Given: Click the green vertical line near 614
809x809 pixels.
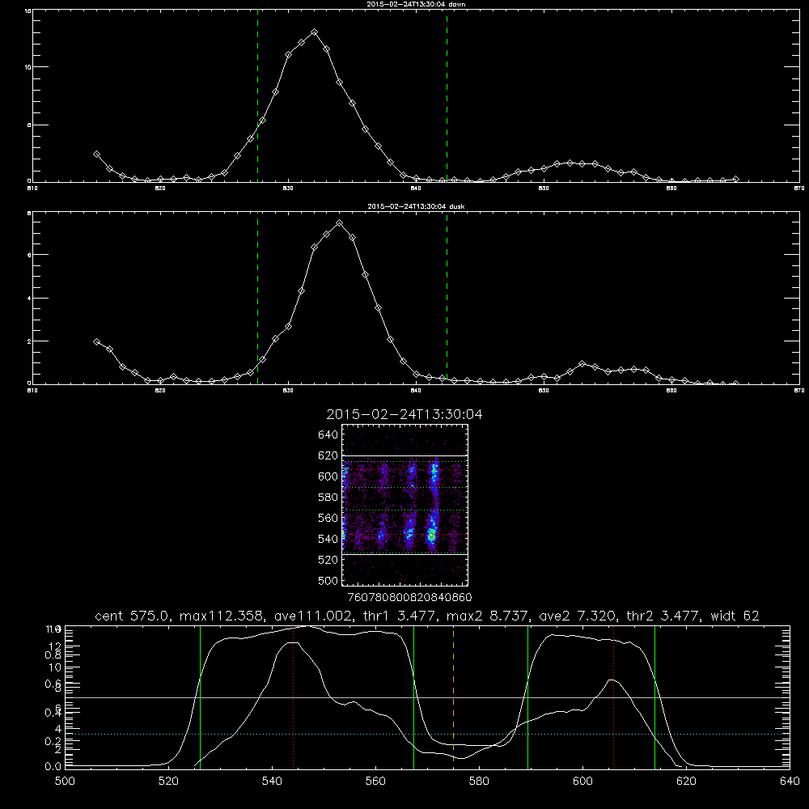Looking at the screenshot, I should point(654,697).
